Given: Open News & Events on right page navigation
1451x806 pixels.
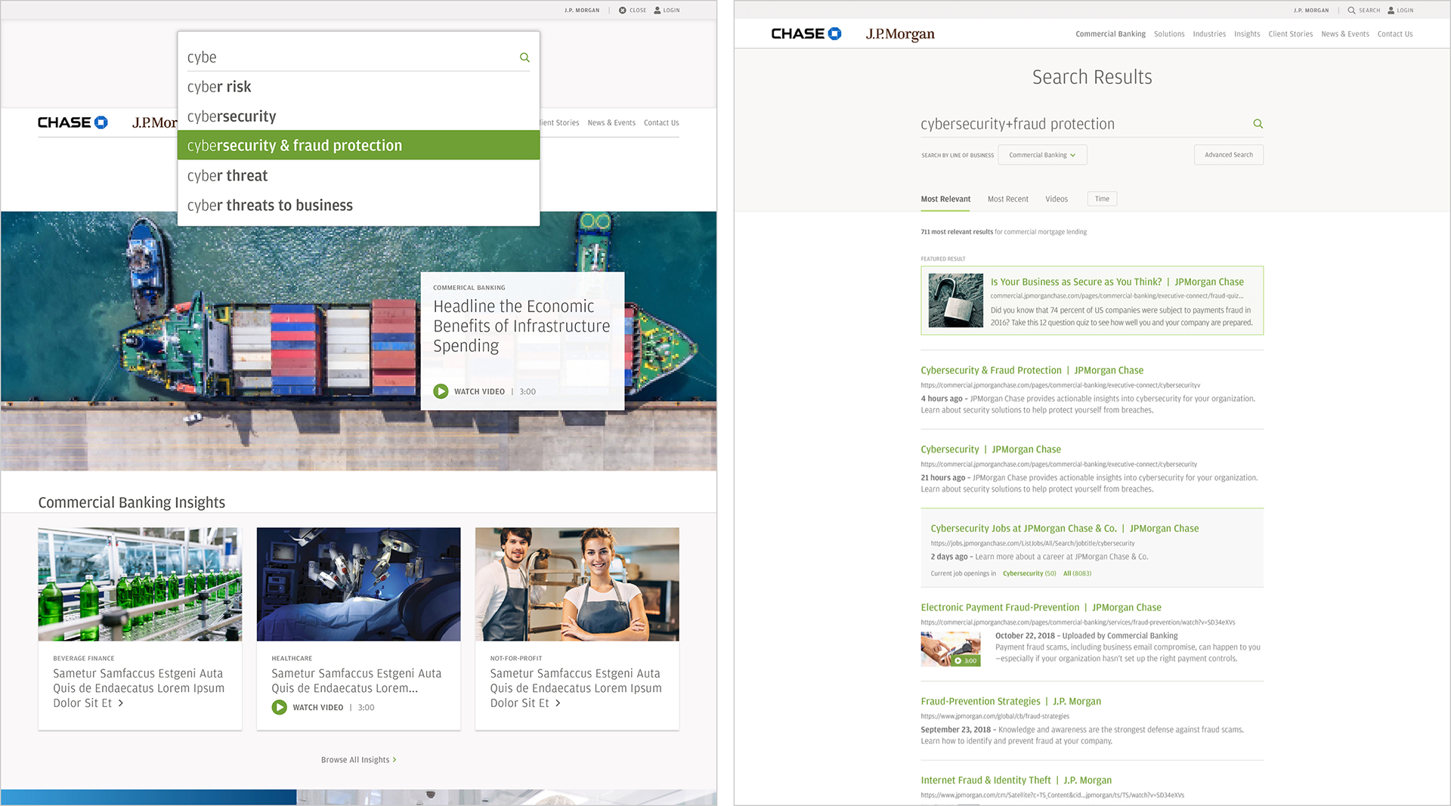Looking at the screenshot, I should (x=1344, y=34).
